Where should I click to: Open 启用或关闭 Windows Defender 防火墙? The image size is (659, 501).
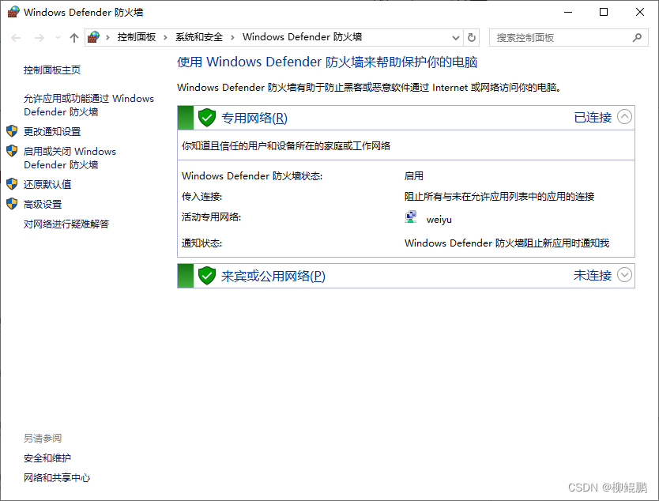click(x=70, y=158)
